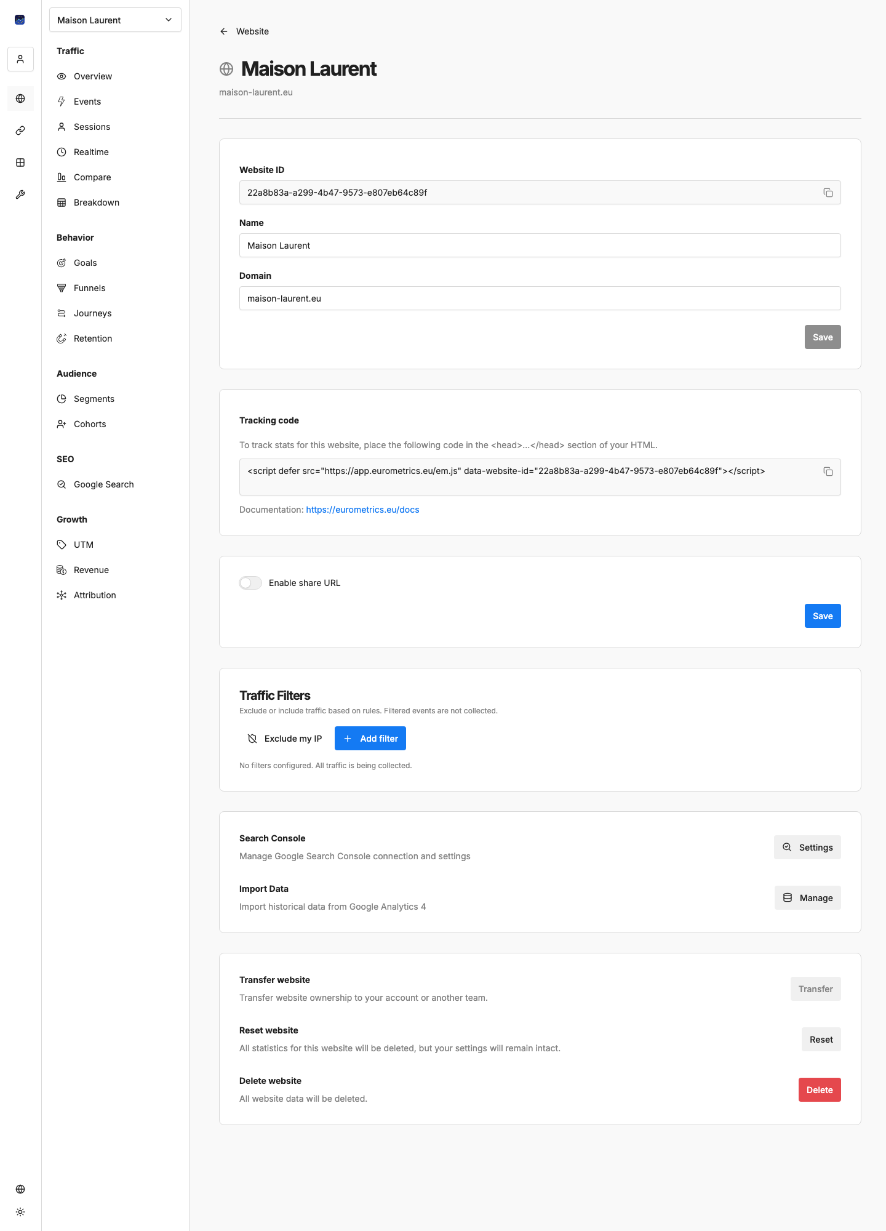Image resolution: width=886 pixels, height=1231 pixels.
Task: Open the eurometrics.eu/docs documentation link
Action: (362, 510)
